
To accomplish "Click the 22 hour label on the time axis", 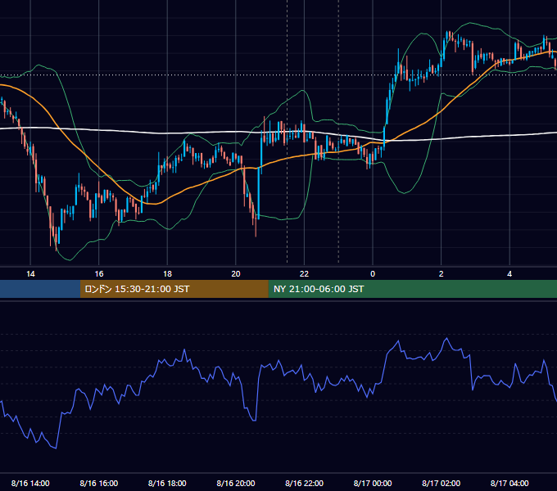I will [x=304, y=274].
